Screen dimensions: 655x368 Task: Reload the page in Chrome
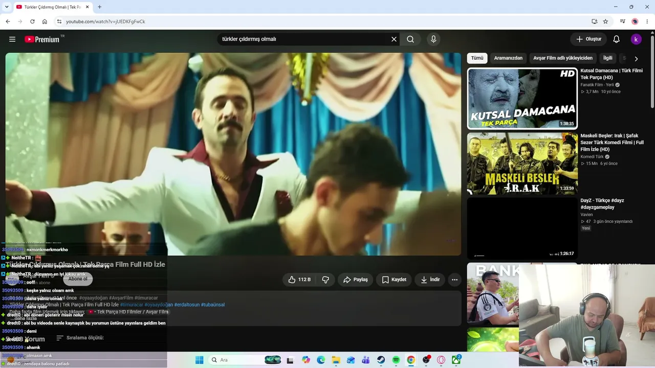click(x=32, y=21)
